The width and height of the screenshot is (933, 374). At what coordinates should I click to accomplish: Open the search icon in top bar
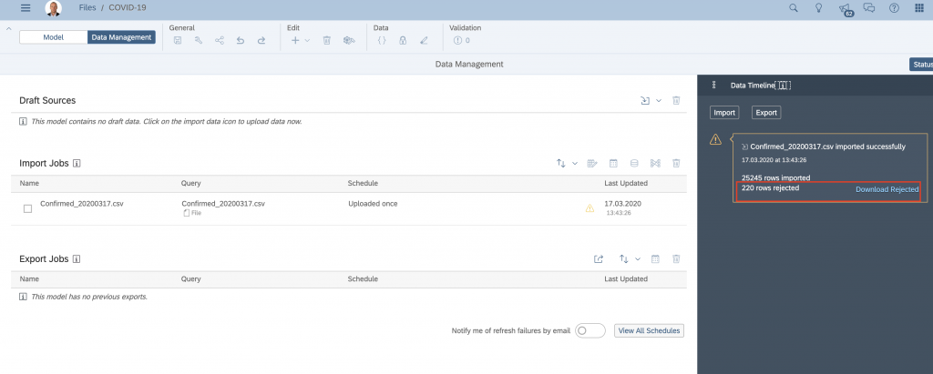pos(794,7)
